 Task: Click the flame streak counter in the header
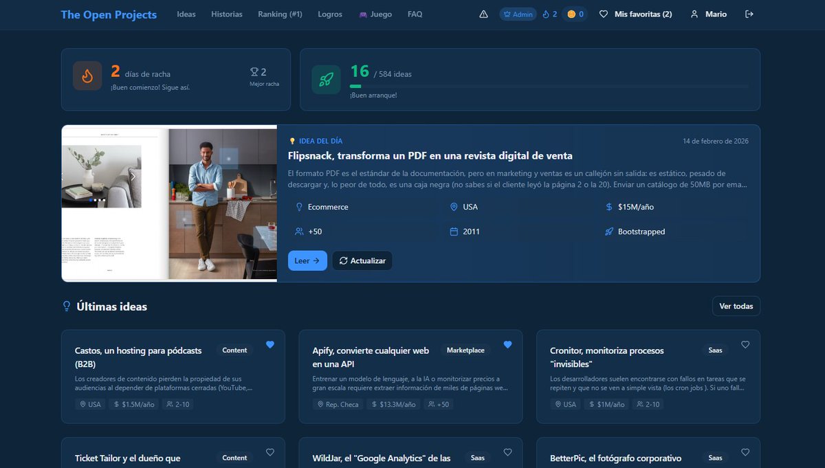click(x=549, y=14)
